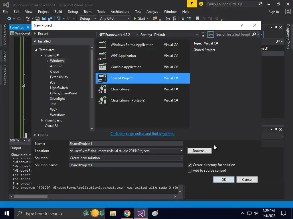The image size is (293, 219).
Task: Expand the Recent section
Action: tap(35, 34)
